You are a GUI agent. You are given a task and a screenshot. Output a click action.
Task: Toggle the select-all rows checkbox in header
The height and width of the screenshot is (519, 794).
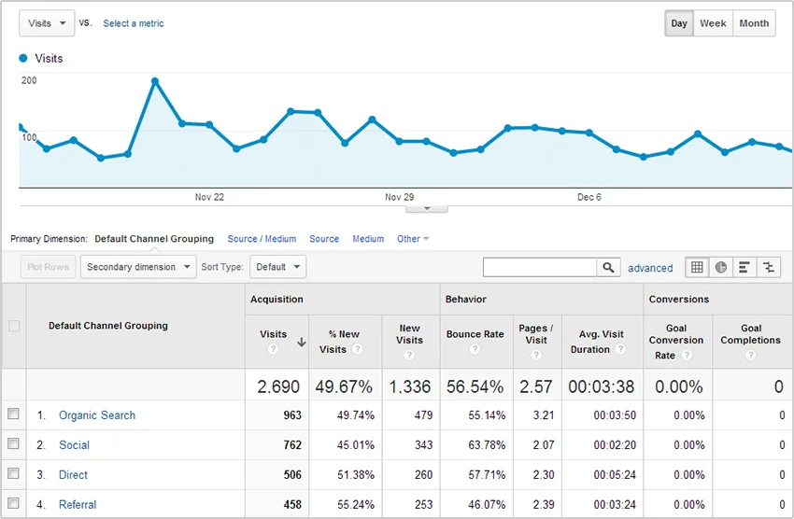[14, 326]
